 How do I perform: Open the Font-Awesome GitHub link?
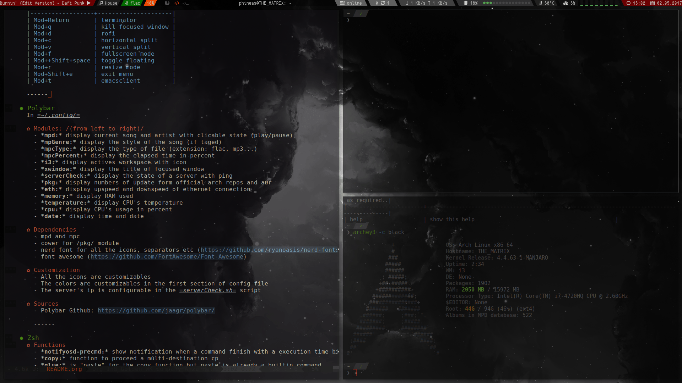tap(167, 257)
